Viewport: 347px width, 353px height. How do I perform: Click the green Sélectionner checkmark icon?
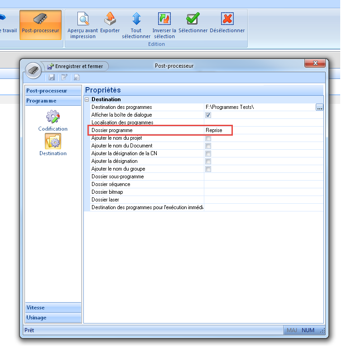point(193,19)
